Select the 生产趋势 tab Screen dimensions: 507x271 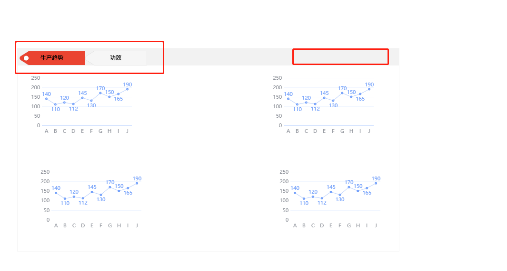(52, 58)
